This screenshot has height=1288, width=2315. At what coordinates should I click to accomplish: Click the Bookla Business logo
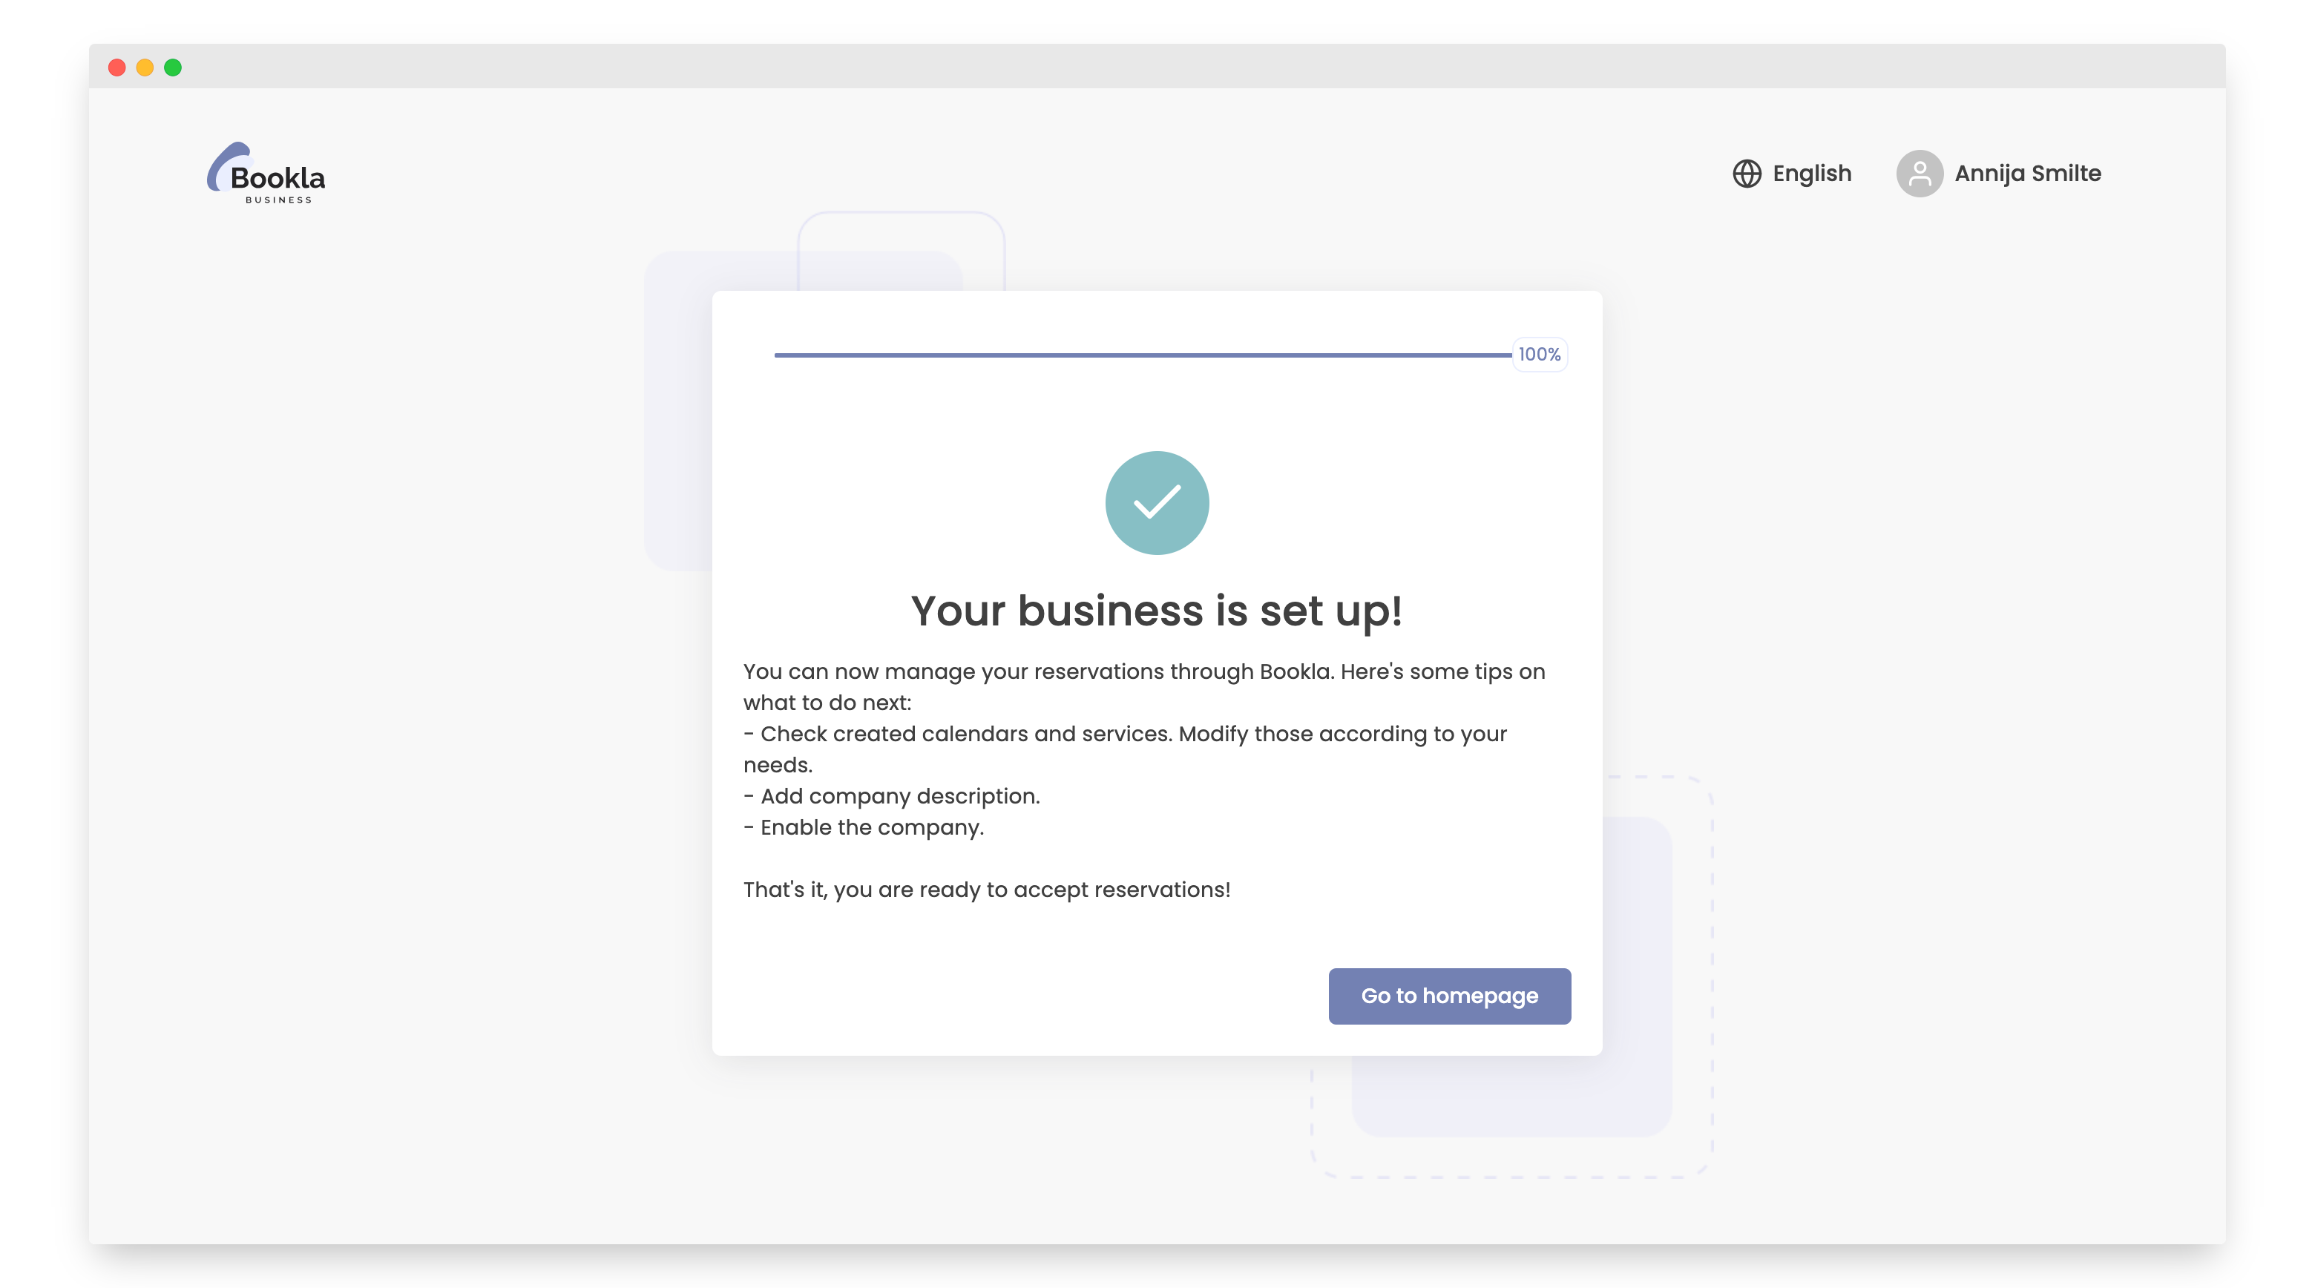pos(267,174)
